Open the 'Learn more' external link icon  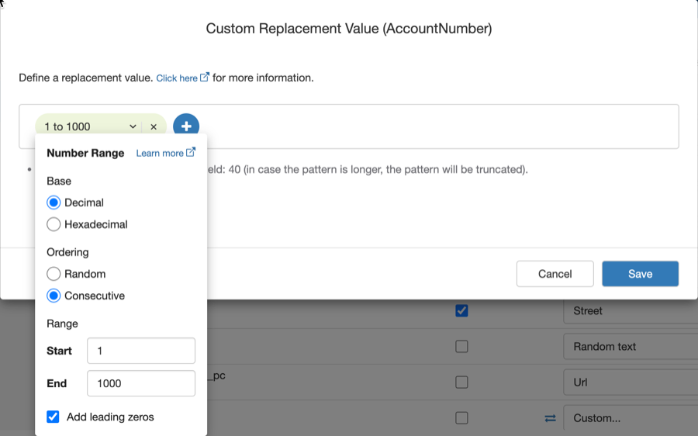[191, 152]
